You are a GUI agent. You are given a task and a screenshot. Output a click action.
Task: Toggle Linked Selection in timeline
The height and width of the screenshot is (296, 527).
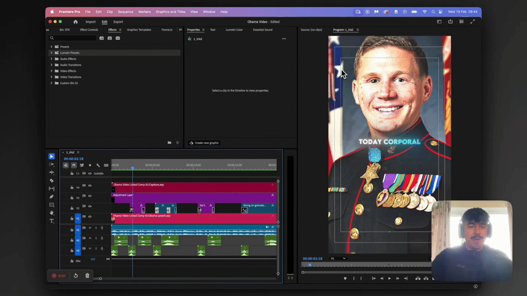[x=82, y=165]
